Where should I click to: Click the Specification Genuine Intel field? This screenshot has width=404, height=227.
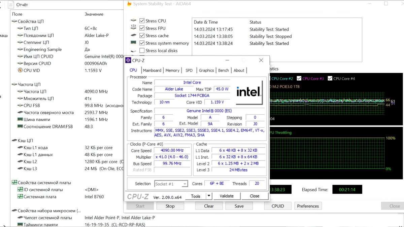209,111
